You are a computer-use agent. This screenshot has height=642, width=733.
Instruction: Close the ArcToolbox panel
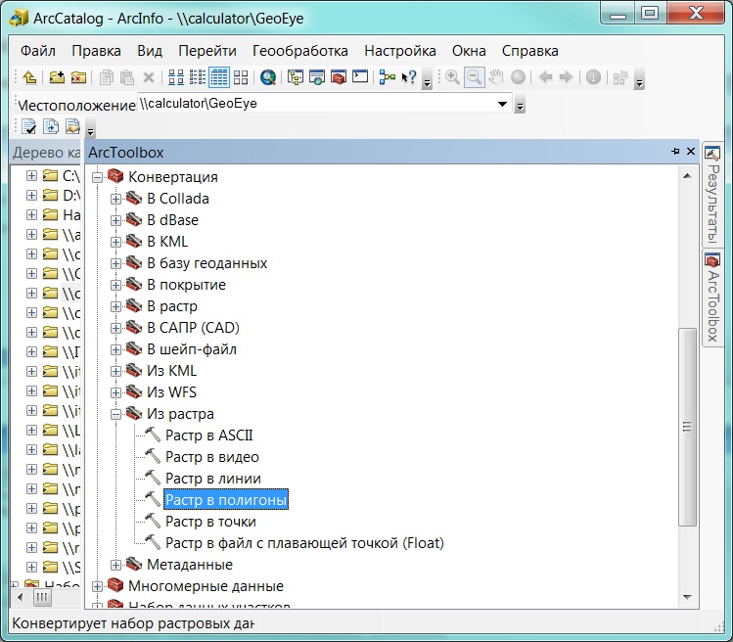[691, 152]
